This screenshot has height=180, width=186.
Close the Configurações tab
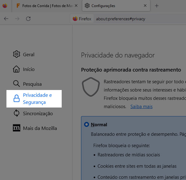point(145,6)
